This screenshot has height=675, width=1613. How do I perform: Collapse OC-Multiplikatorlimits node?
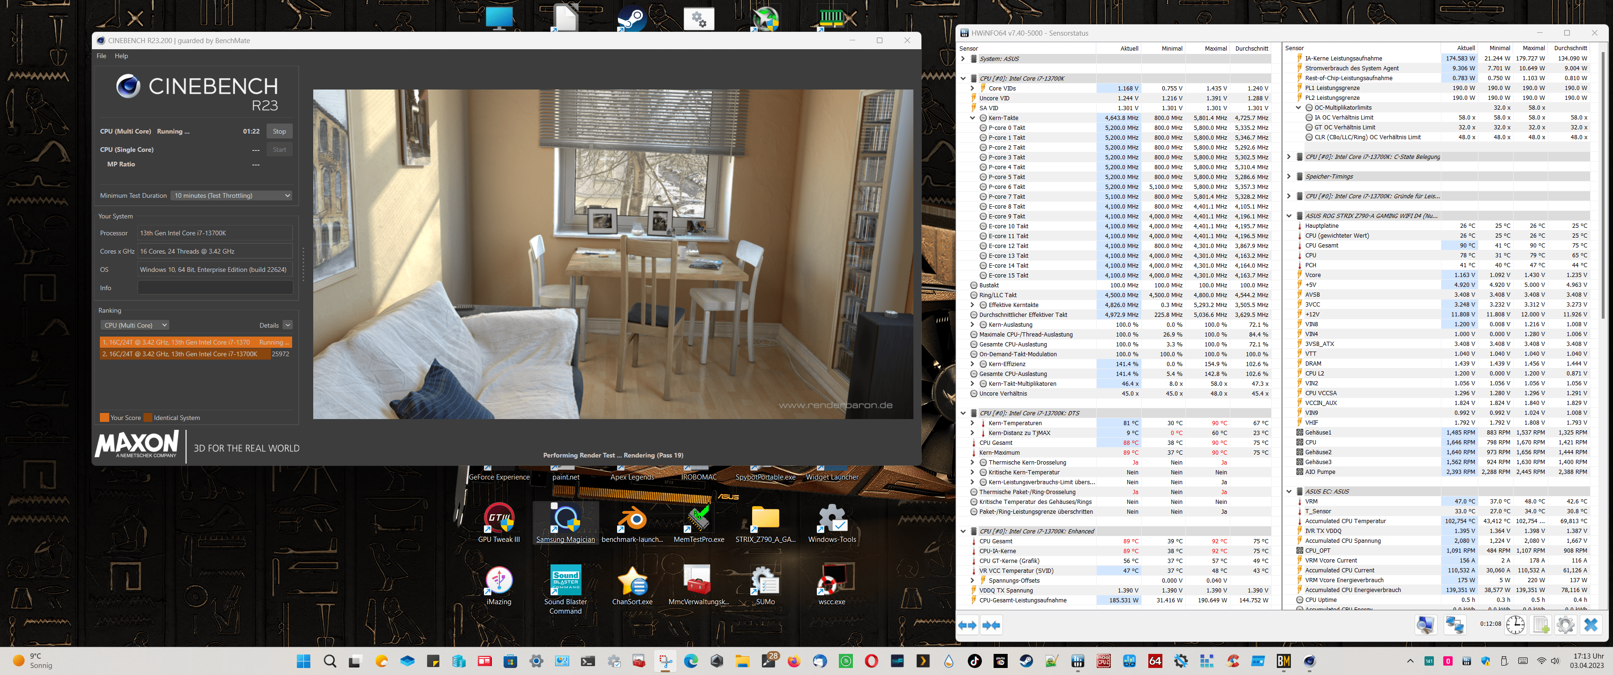click(x=1299, y=108)
